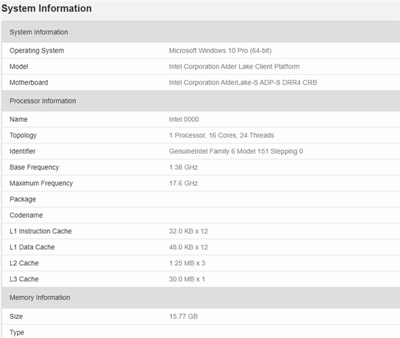Select the Alder Lake Client Platform model value
The height and width of the screenshot is (338, 400).
234,67
